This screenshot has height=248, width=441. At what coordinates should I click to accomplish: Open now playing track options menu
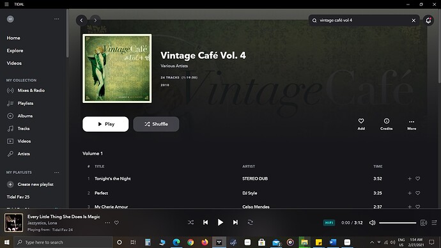107,222
